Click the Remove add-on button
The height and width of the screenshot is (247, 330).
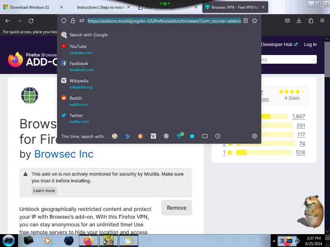(177, 208)
